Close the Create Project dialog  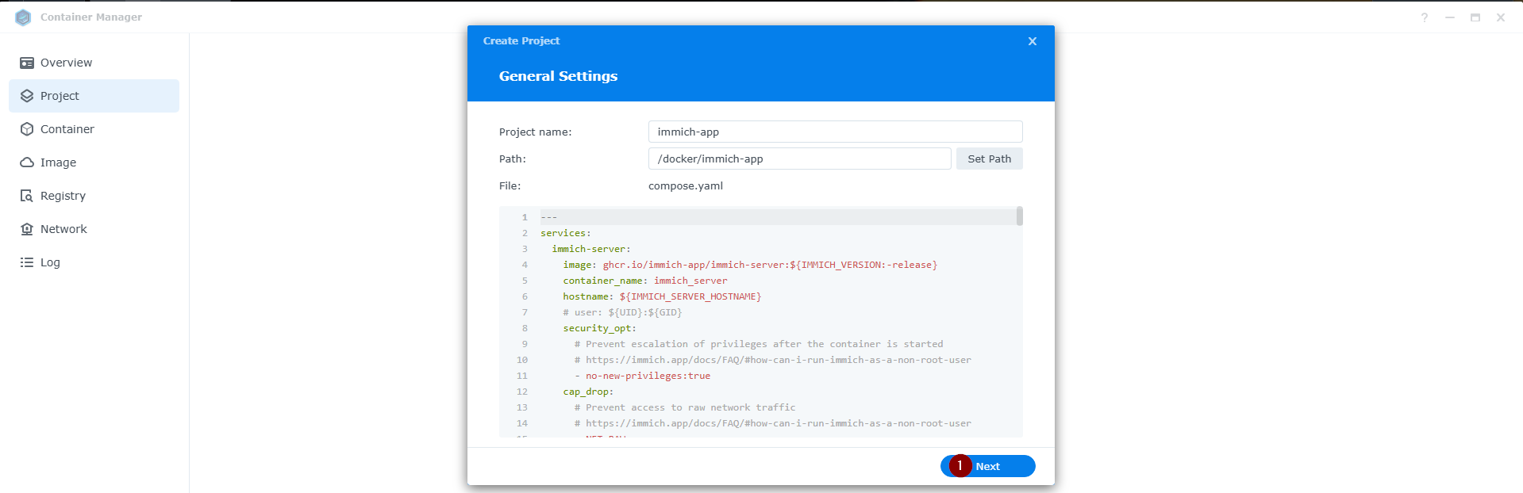[1033, 41]
